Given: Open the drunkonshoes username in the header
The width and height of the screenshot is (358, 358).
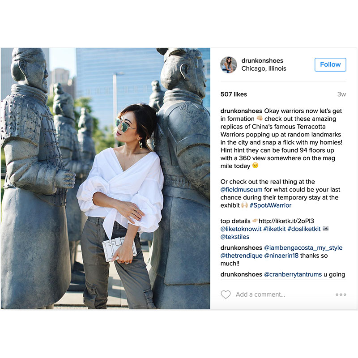Looking at the screenshot, I should coord(262,60).
